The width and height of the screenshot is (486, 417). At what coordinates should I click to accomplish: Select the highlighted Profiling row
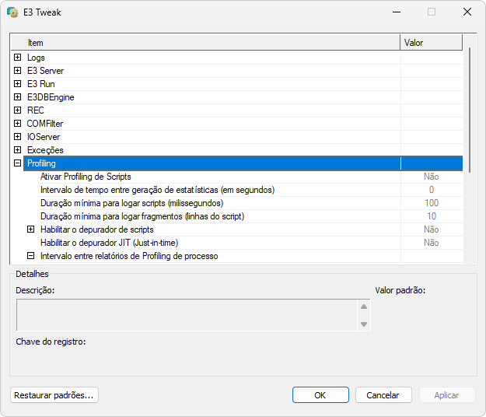pyautogui.click(x=243, y=163)
